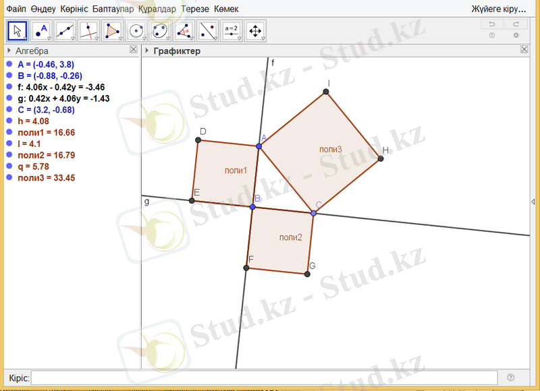
Task: Select the Polygon tool
Action: pos(113,30)
